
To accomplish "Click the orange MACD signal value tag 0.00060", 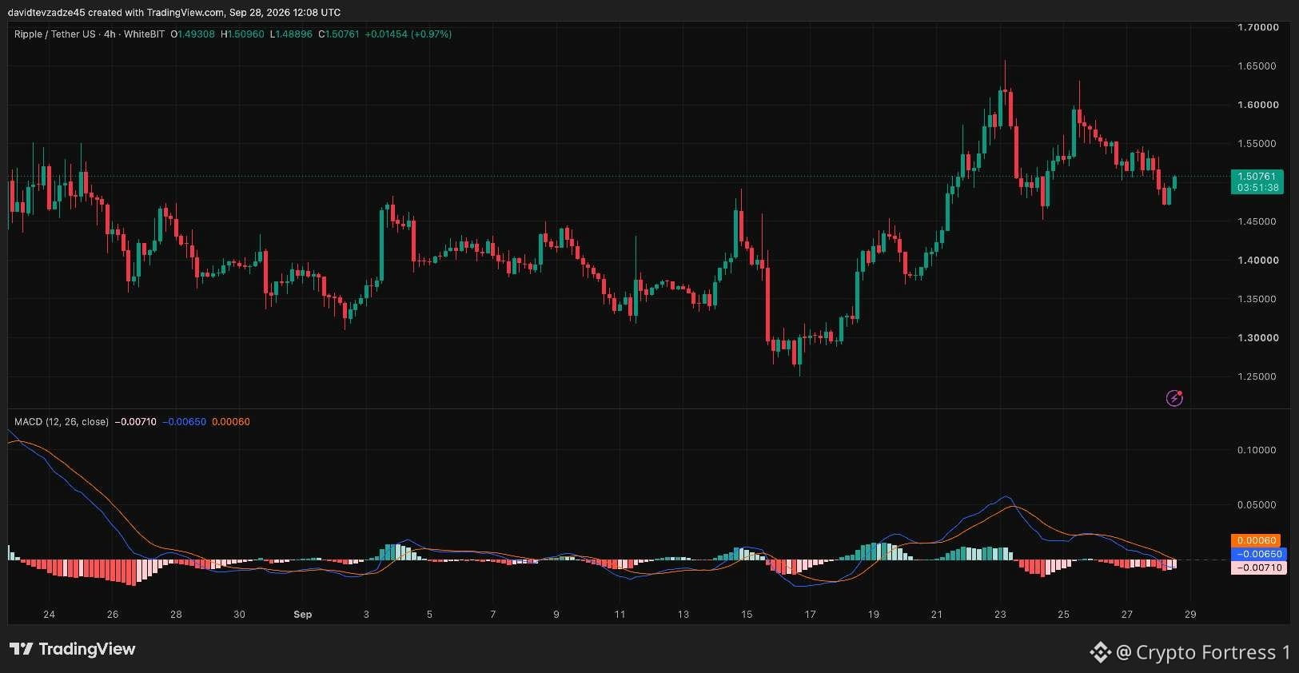I will 1257,541.
